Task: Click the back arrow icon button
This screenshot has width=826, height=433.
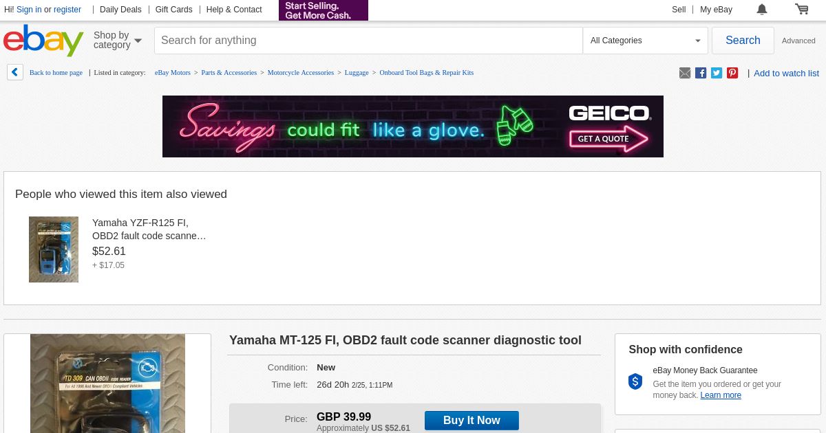Action: click(15, 72)
